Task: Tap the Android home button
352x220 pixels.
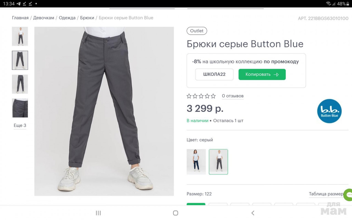Action: point(175,213)
